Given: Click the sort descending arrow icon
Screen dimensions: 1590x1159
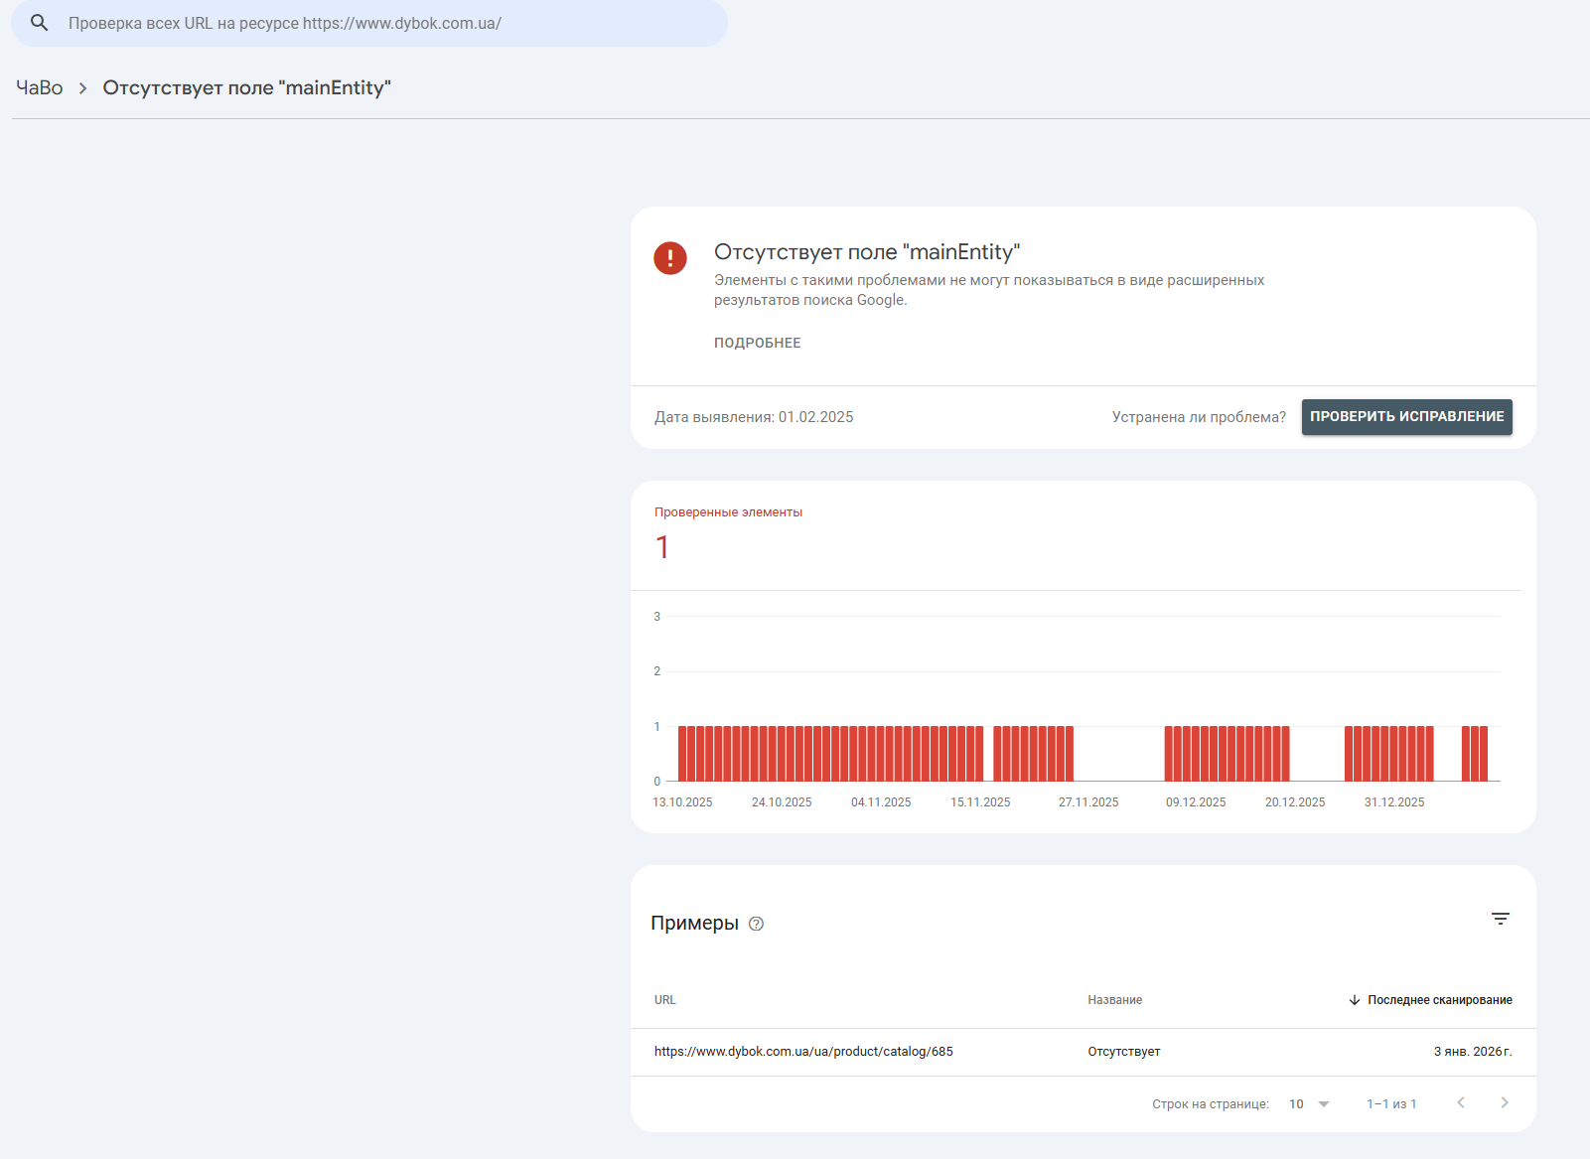Looking at the screenshot, I should coord(1355,1000).
